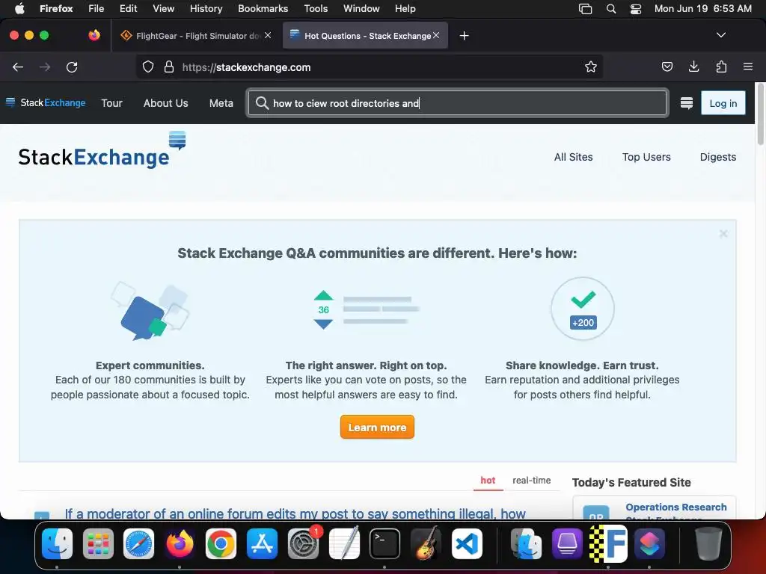Image resolution: width=766 pixels, height=574 pixels.
Task: Select the Hot Questions Stack Exchange tab
Action: coord(365,36)
